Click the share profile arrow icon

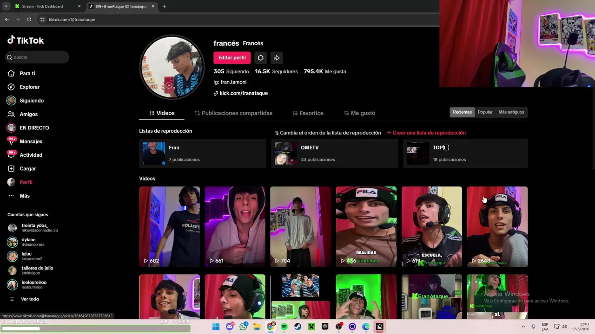(x=276, y=58)
